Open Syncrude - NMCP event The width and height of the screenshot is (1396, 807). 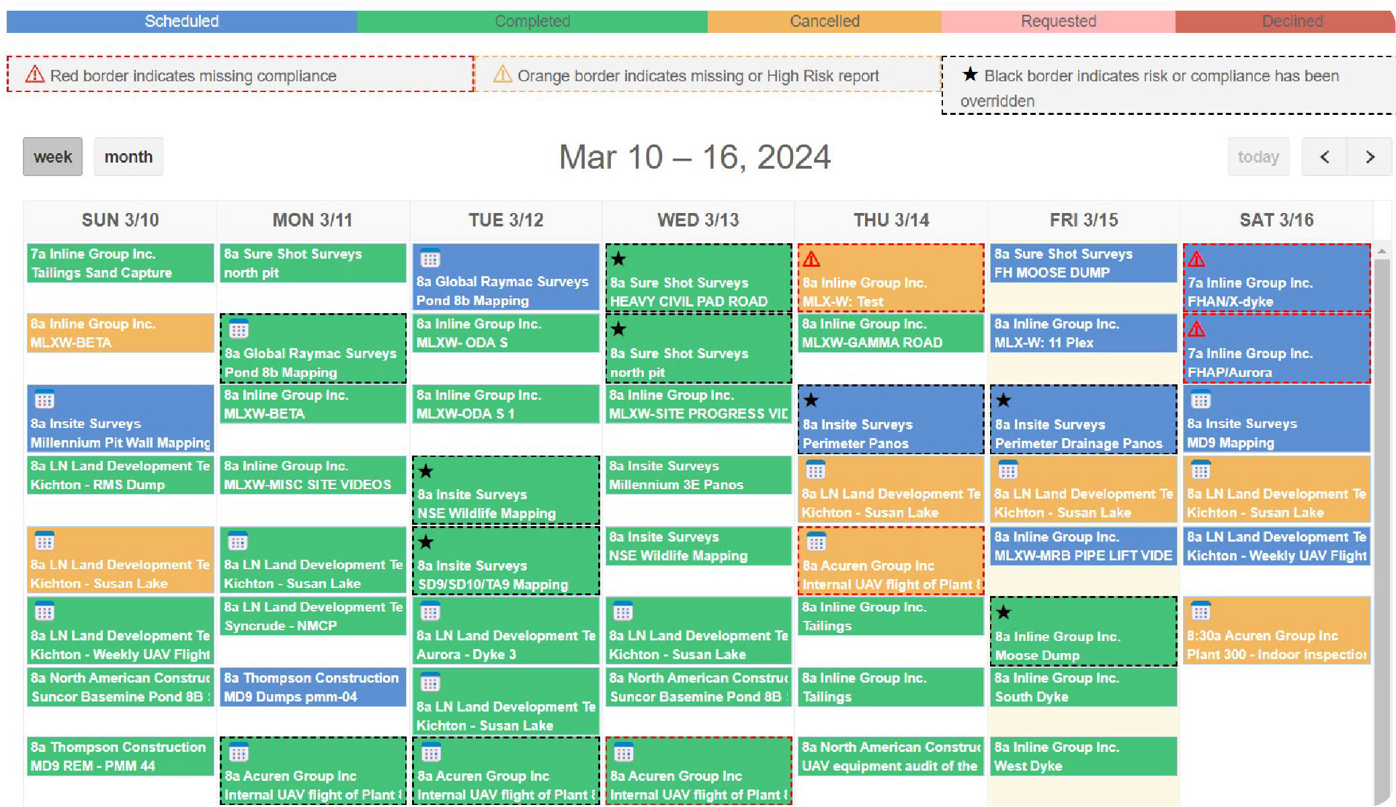tap(313, 615)
